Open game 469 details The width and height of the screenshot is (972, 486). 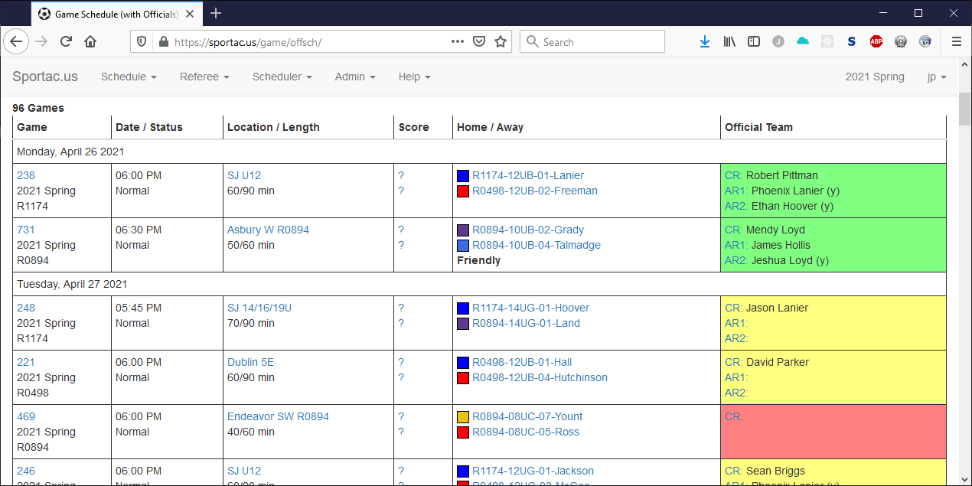(25, 416)
